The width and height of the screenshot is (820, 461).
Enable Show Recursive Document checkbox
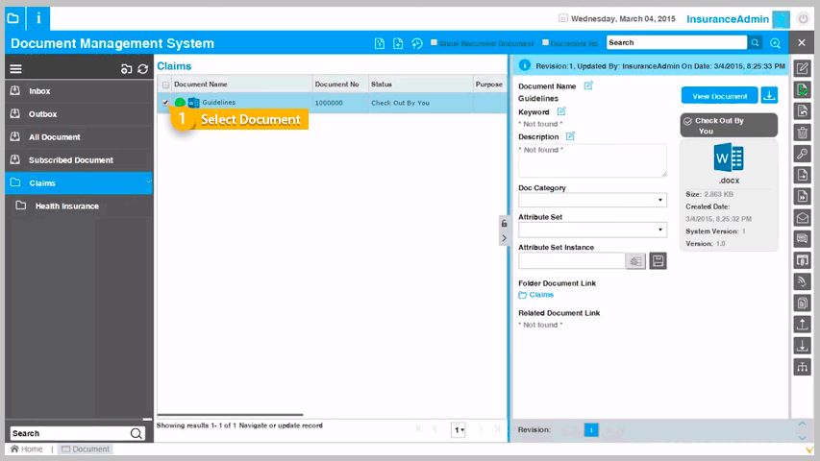click(434, 43)
